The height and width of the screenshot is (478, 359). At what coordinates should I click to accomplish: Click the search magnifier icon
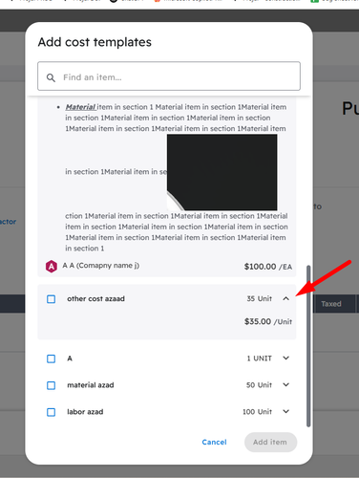pyautogui.click(x=51, y=77)
